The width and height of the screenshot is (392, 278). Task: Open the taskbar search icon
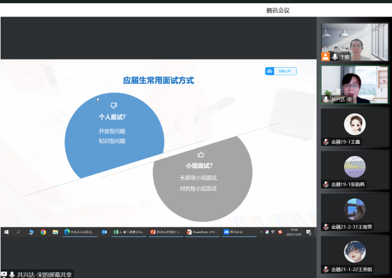(18, 232)
